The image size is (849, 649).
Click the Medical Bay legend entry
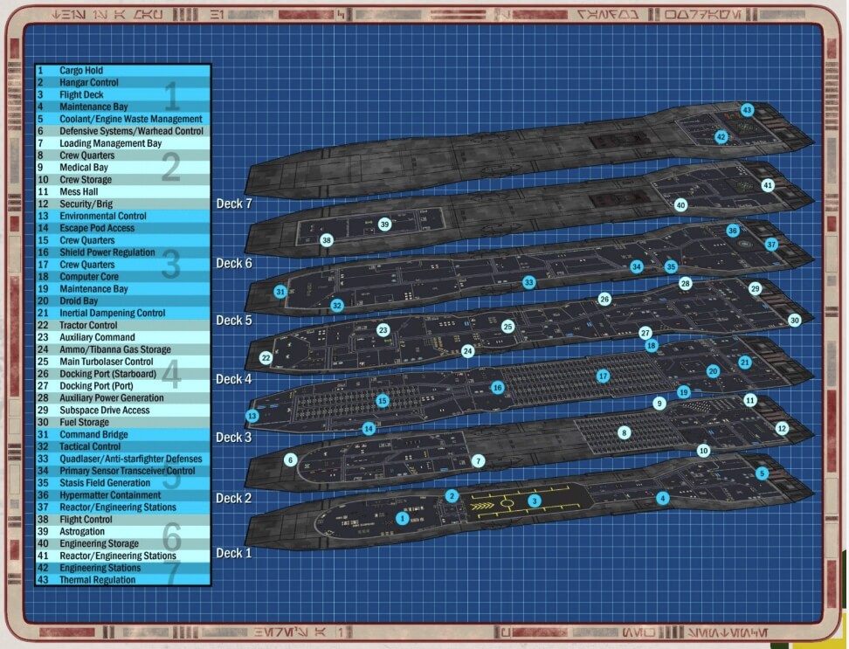(x=122, y=168)
